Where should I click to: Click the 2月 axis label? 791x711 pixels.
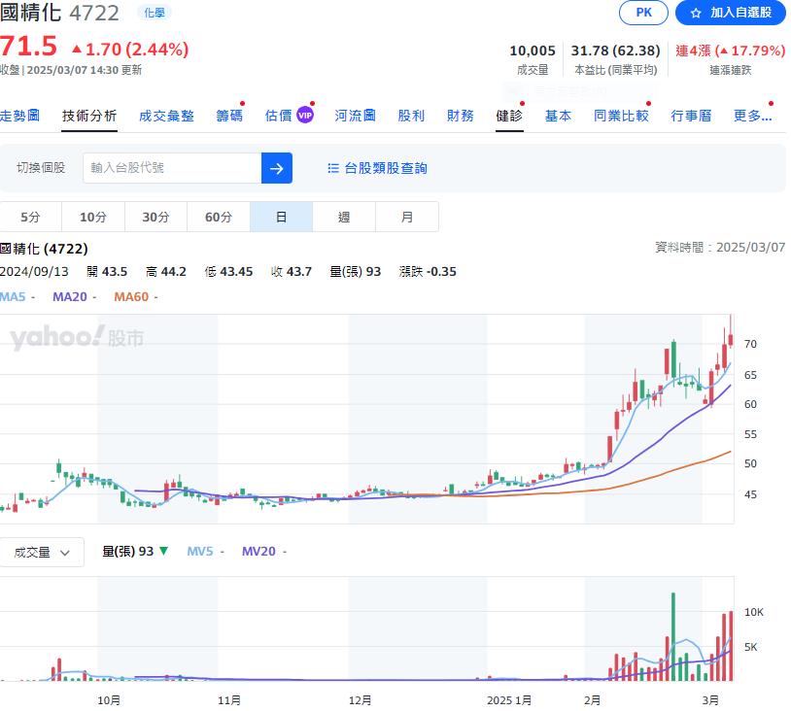tap(592, 700)
